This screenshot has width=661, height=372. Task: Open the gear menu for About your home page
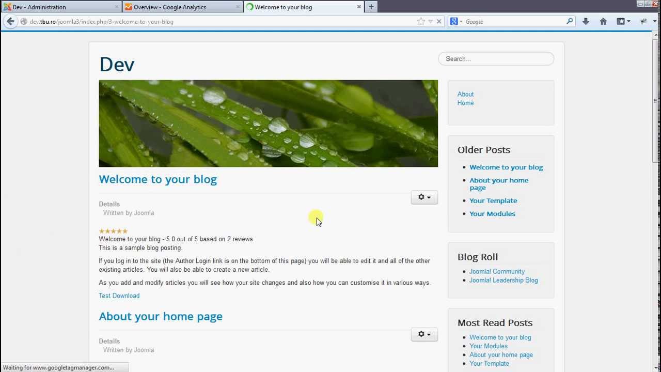(x=424, y=334)
